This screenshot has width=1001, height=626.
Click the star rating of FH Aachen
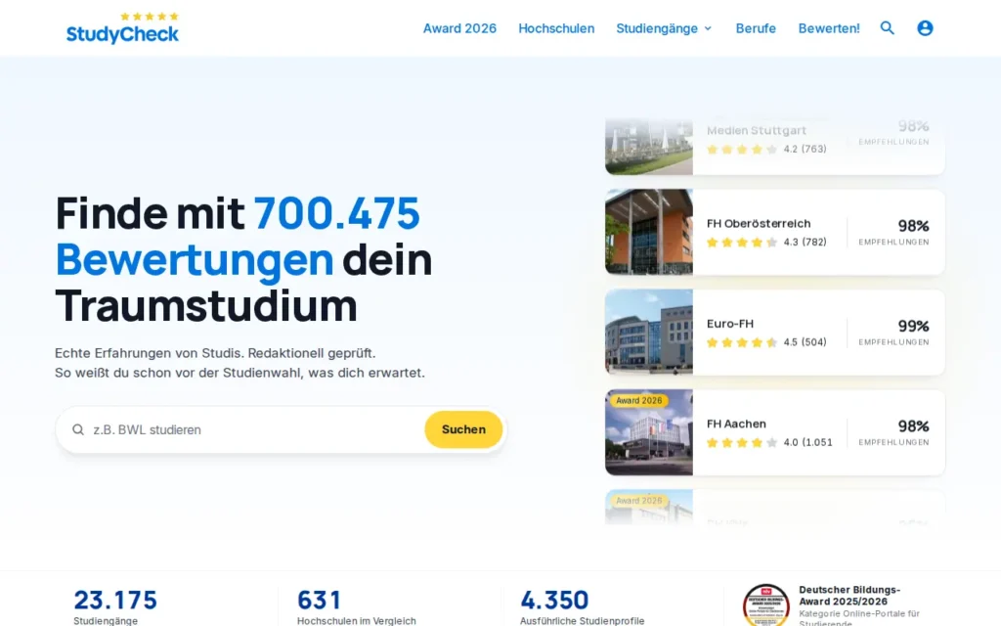pyautogui.click(x=742, y=443)
